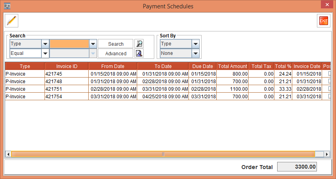The height and width of the screenshot is (179, 336).
Task: Open the Sort By None dropdown
Action: point(195,53)
